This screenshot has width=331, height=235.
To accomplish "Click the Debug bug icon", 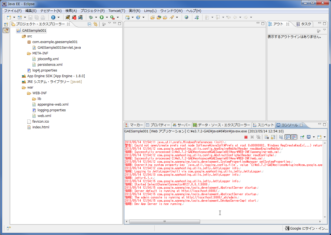I will (91, 17).
